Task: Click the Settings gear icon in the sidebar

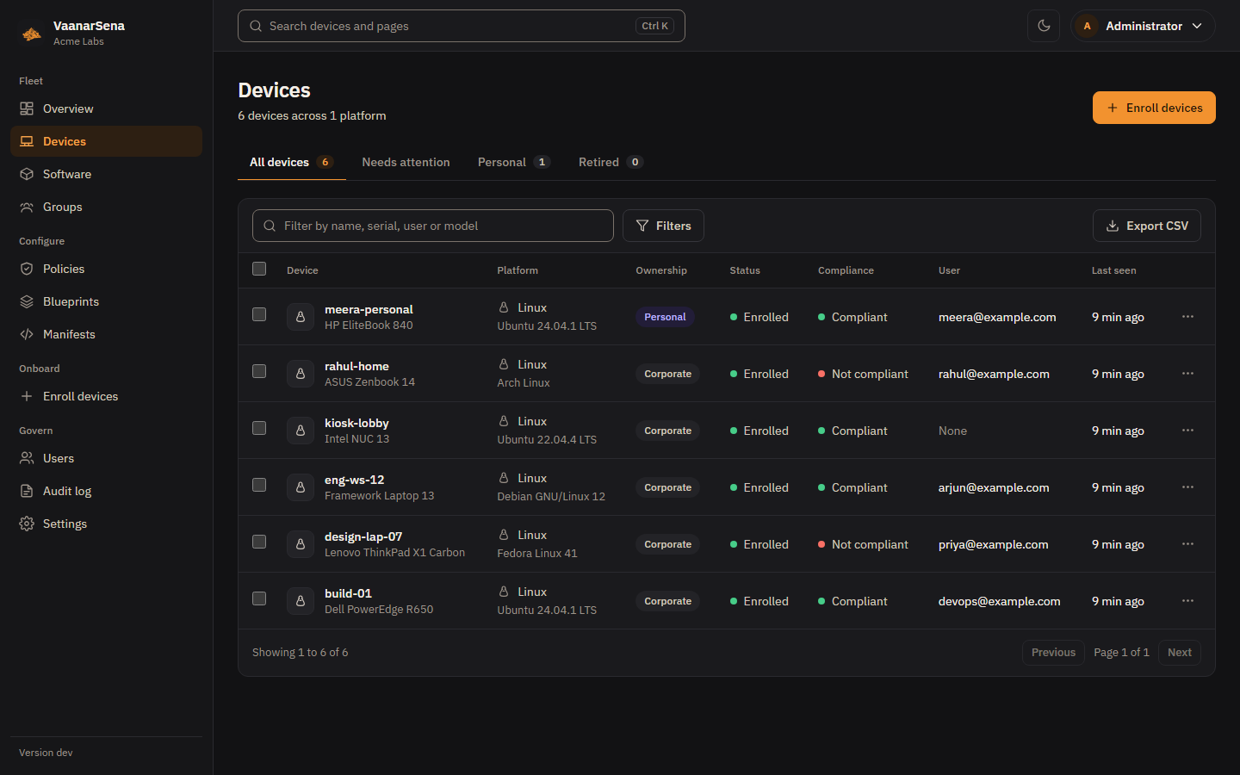Action: point(27,524)
